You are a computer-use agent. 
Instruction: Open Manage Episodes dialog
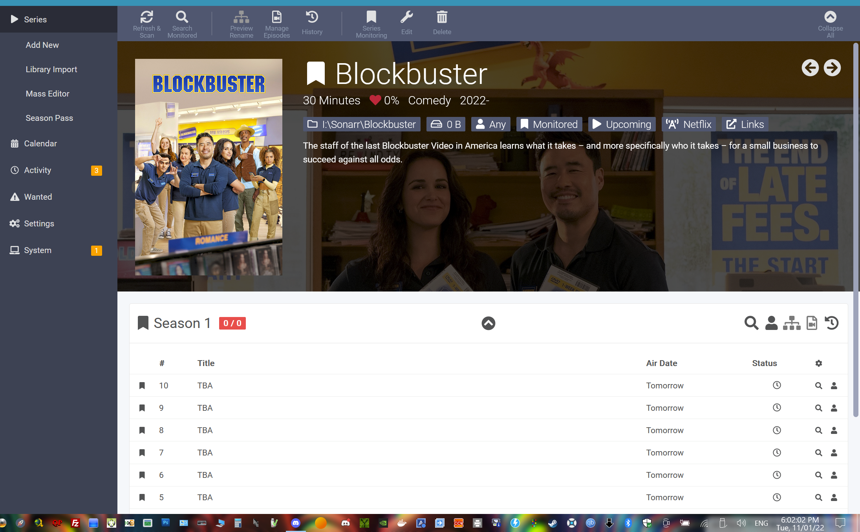[x=277, y=24]
